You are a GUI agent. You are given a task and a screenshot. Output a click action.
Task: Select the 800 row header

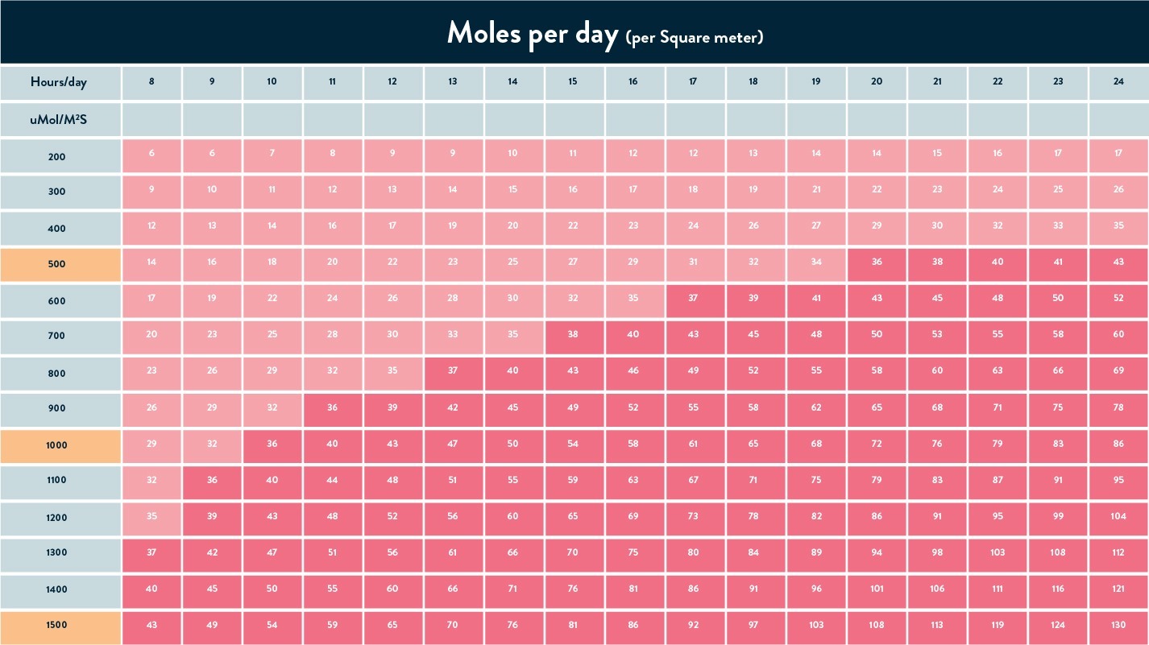tap(60, 374)
